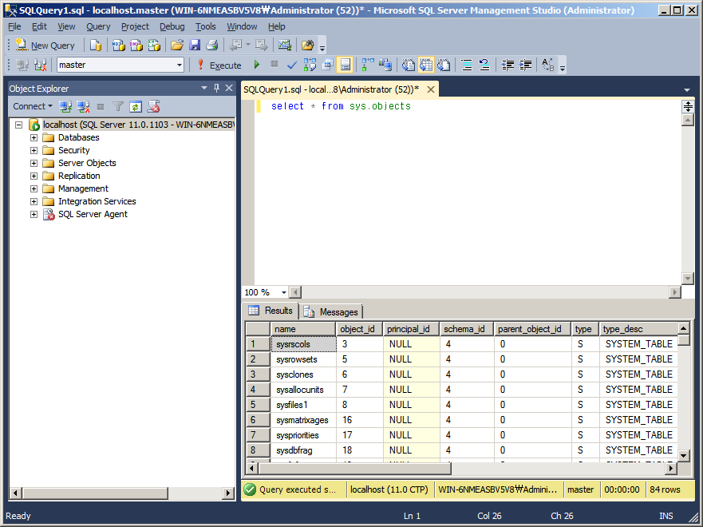The image size is (703, 527).
Task: Click Object Explorer Disconnect icon
Action: tap(84, 106)
